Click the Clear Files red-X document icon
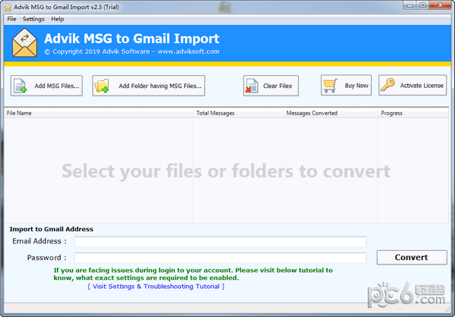 pos(251,86)
